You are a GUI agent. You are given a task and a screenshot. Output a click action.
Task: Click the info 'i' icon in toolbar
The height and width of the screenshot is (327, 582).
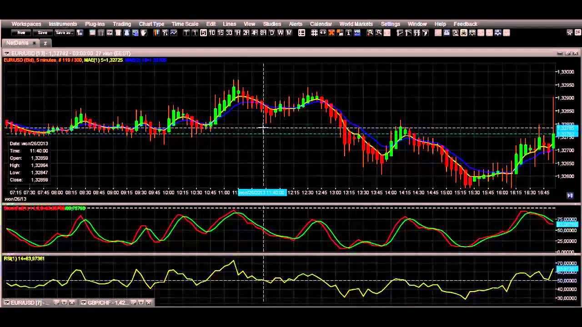(349, 33)
